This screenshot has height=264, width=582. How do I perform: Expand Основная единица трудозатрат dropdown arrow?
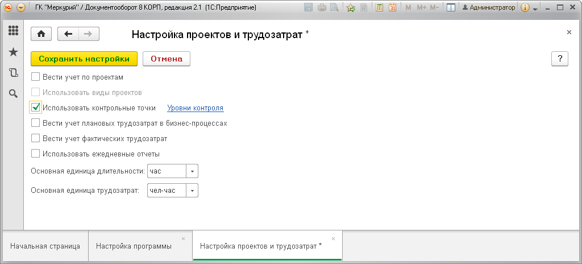(192, 191)
